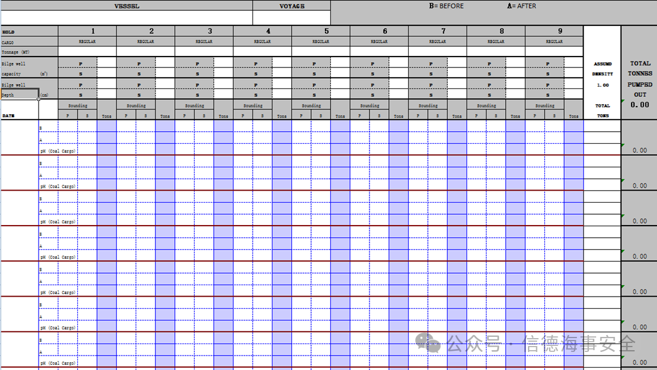Select the 1.00 assumed density value
The width and height of the screenshot is (657, 370).
(602, 85)
